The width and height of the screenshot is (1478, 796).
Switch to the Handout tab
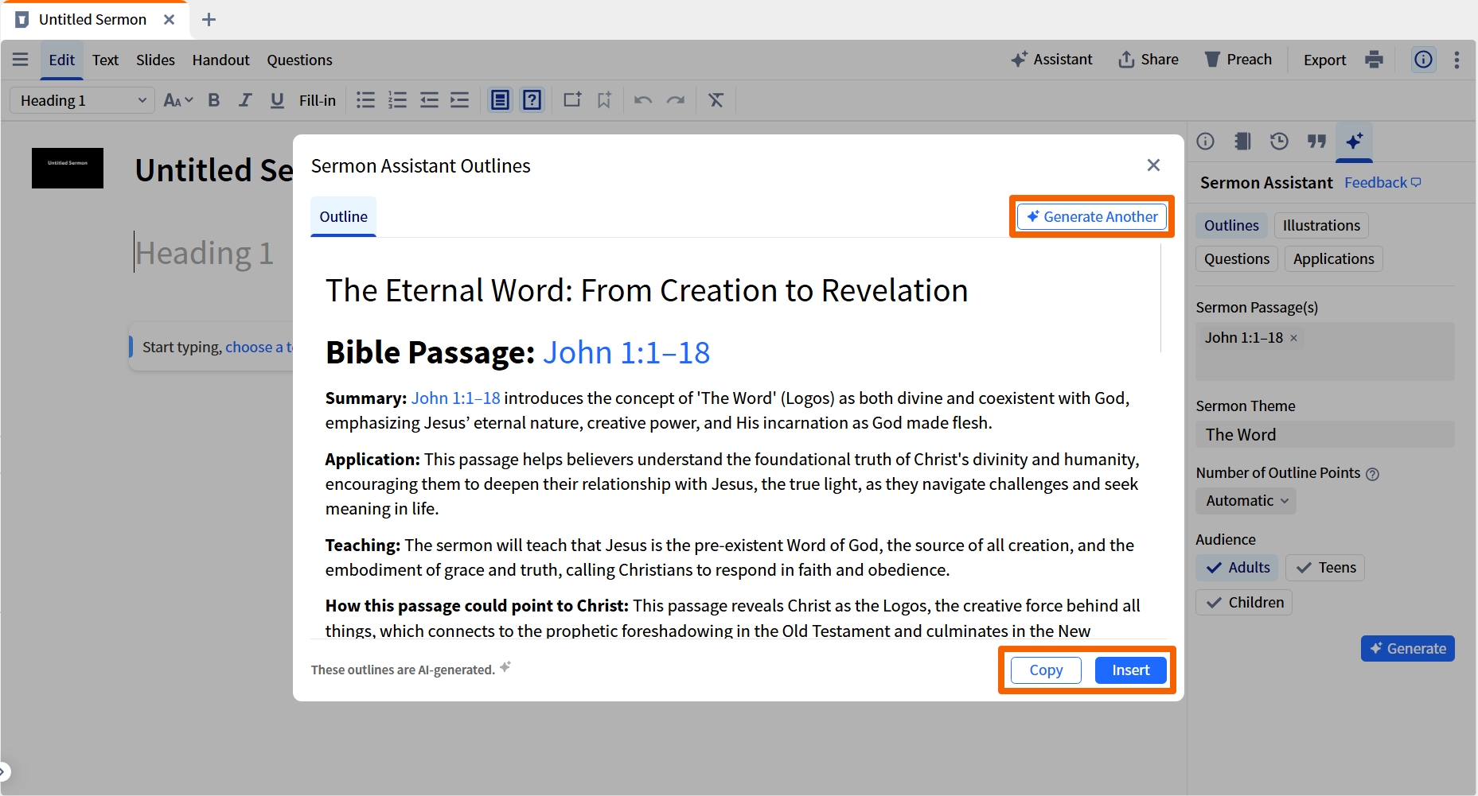(220, 60)
